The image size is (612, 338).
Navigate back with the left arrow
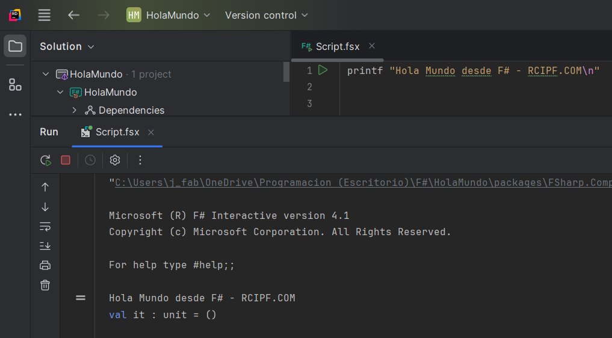[x=74, y=15]
